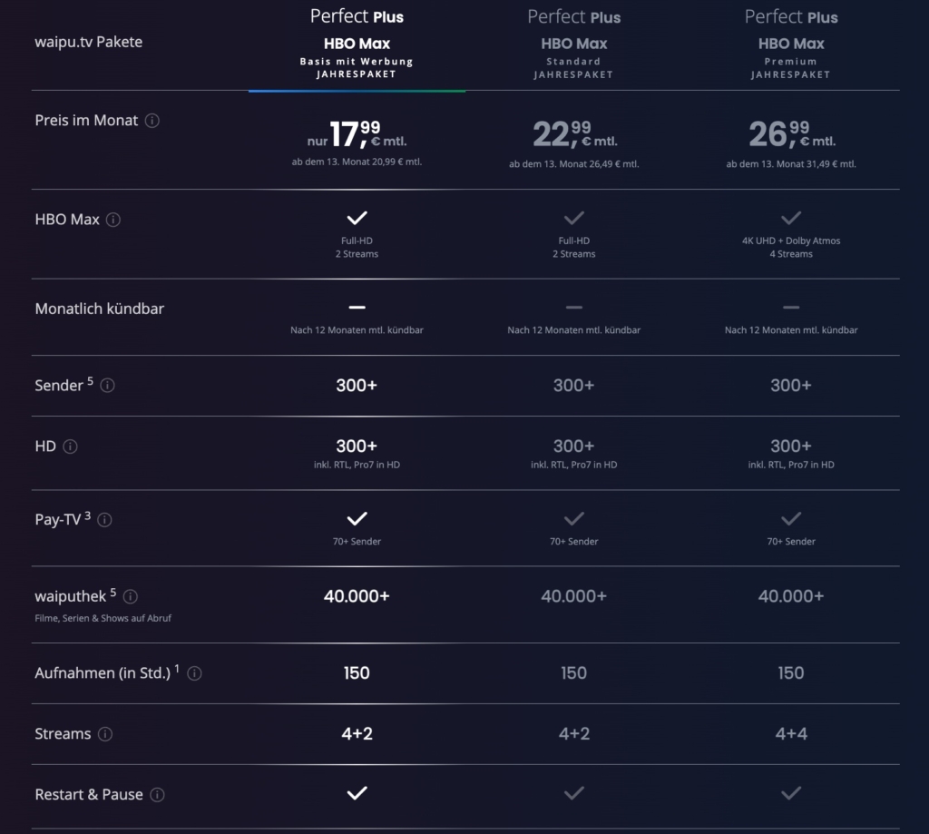Click the 22,99 € Standard price
The height and width of the screenshot is (834, 929).
[573, 134]
